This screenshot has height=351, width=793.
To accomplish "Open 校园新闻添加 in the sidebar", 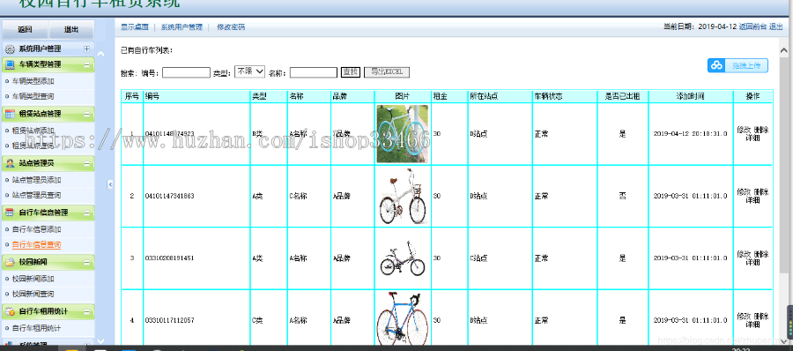I will 33,279.
